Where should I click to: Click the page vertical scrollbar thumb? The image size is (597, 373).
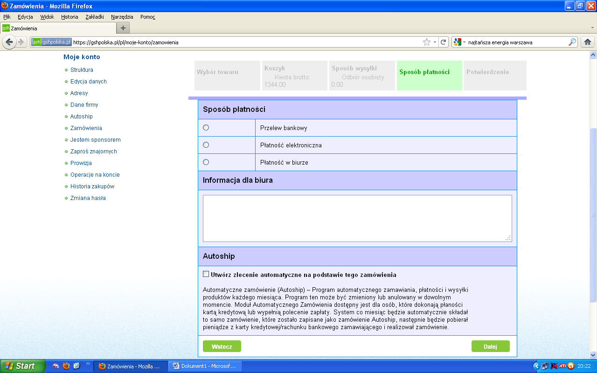[x=593, y=214]
